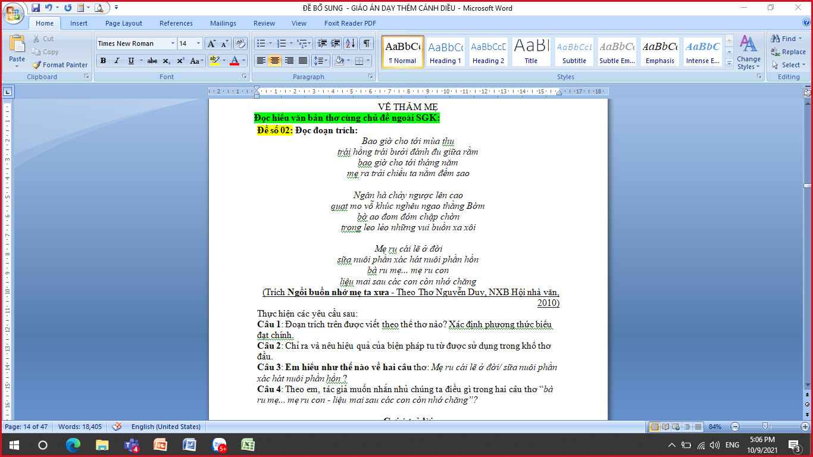Apply Subscript formatting
Screen dimensions: 813x457
(x=167, y=61)
